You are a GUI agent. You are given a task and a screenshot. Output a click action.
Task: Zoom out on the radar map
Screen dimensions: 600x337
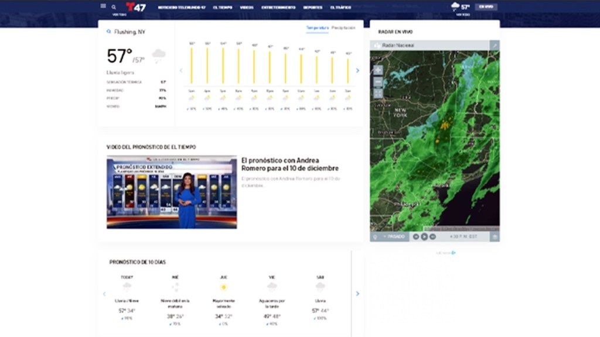378,82
